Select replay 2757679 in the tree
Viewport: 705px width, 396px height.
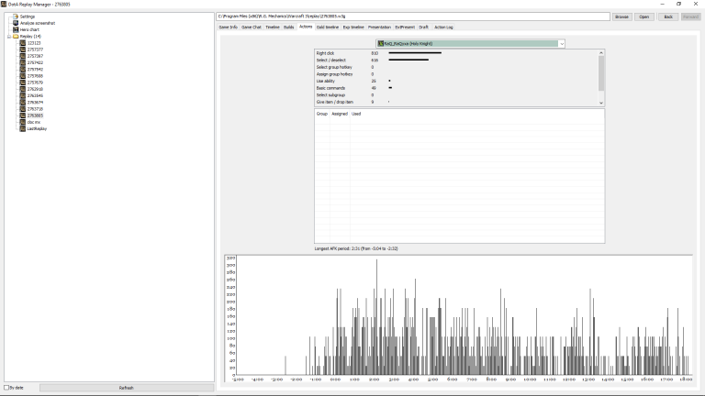(x=35, y=82)
